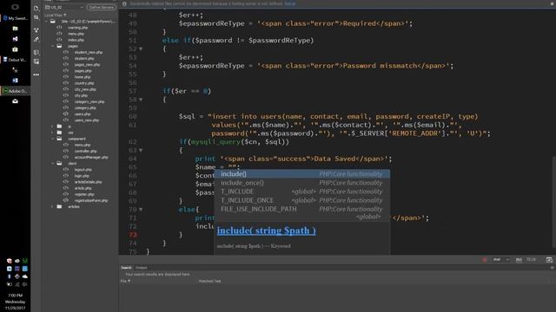
Task: Select include_once() in the autocomplete list
Action: click(x=301, y=183)
